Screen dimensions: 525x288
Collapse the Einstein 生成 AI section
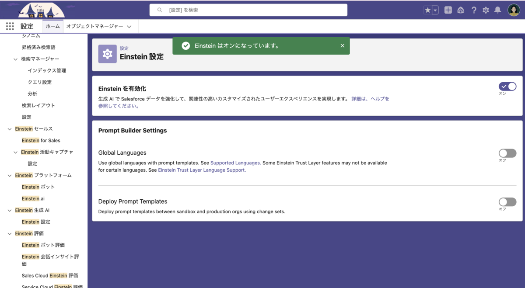tap(10, 210)
